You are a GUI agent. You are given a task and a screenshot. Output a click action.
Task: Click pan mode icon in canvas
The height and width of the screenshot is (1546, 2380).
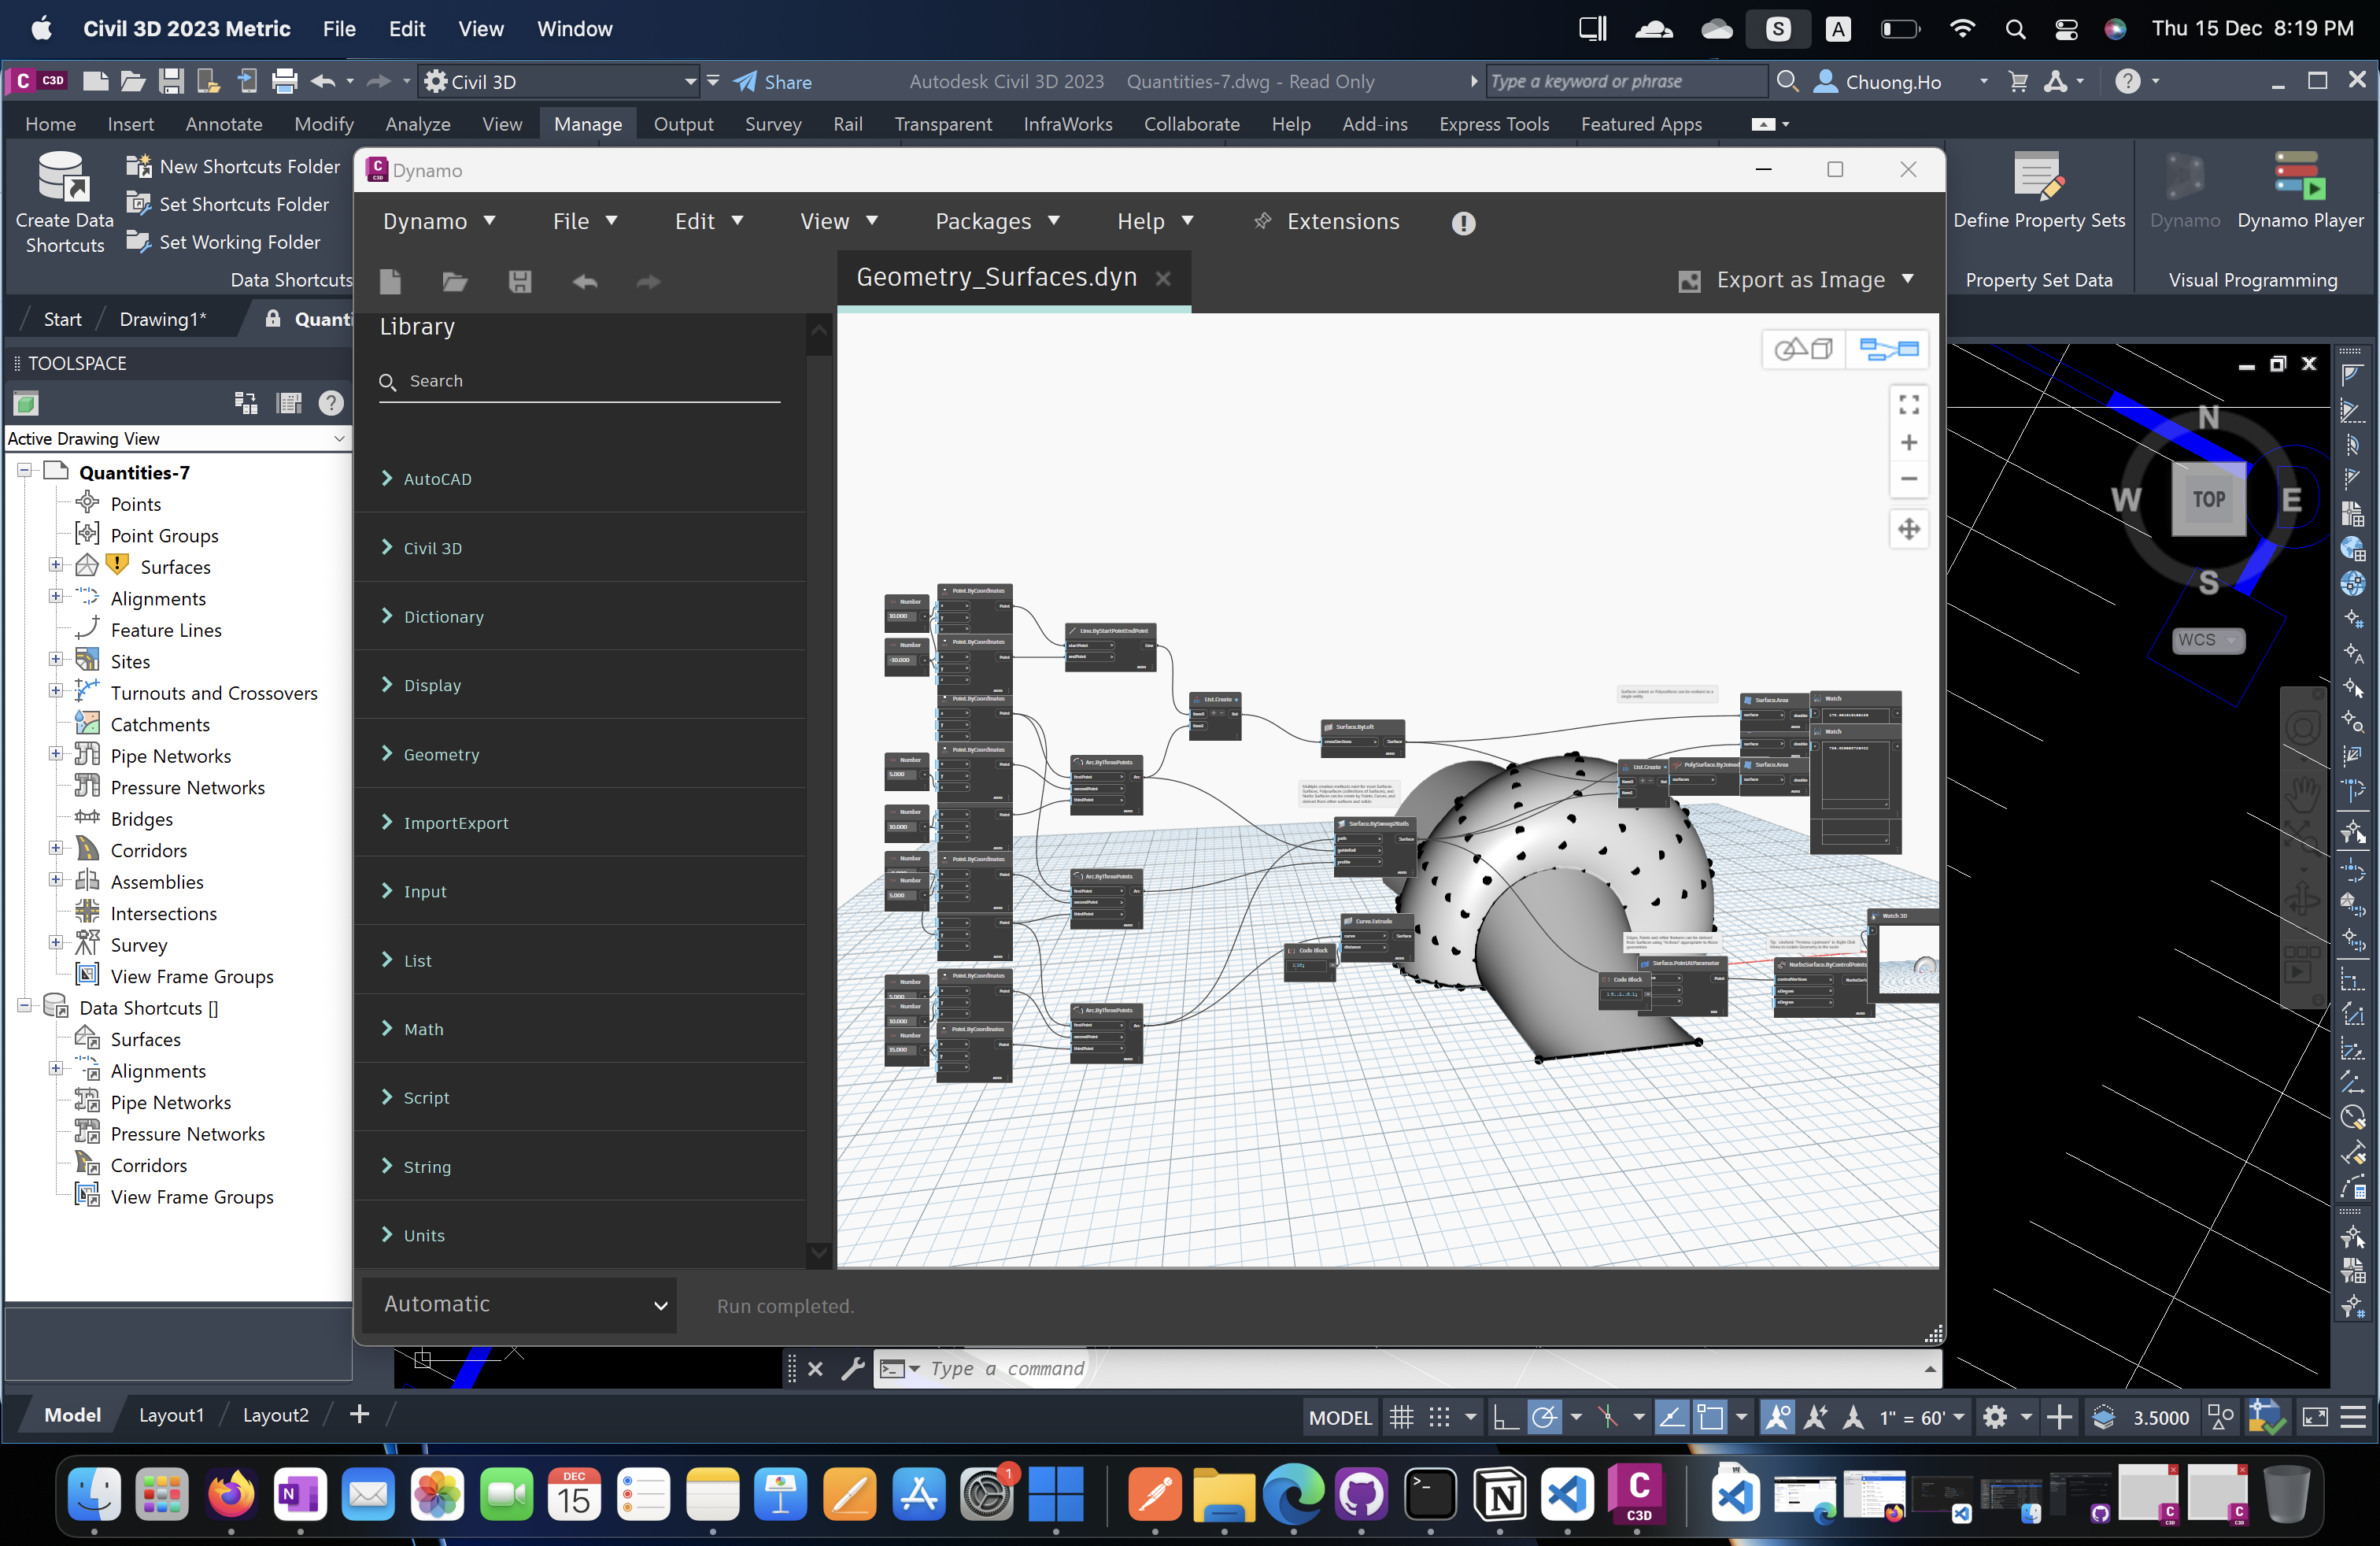(1908, 529)
